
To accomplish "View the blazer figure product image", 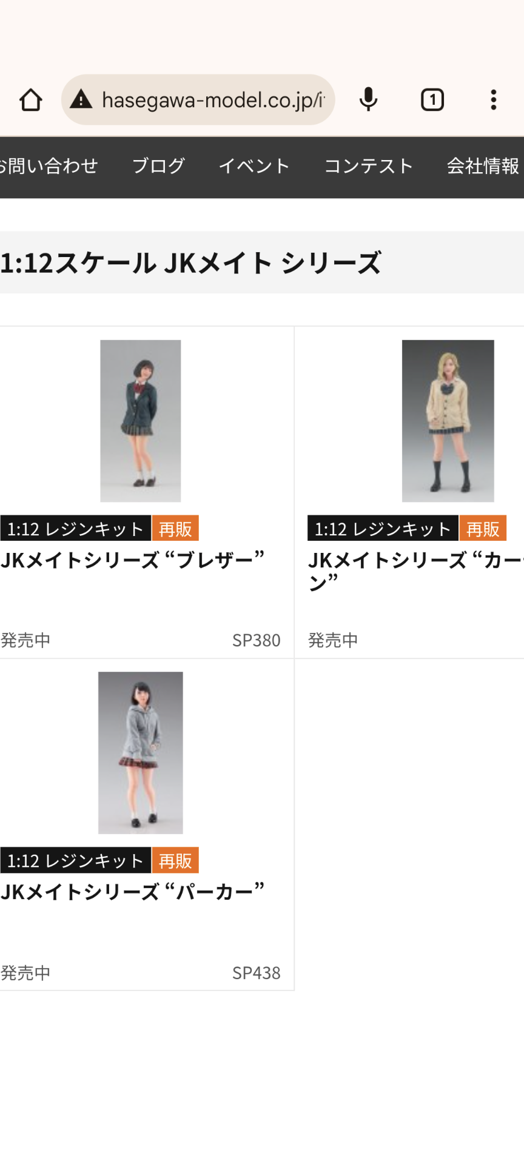I will click(x=141, y=421).
